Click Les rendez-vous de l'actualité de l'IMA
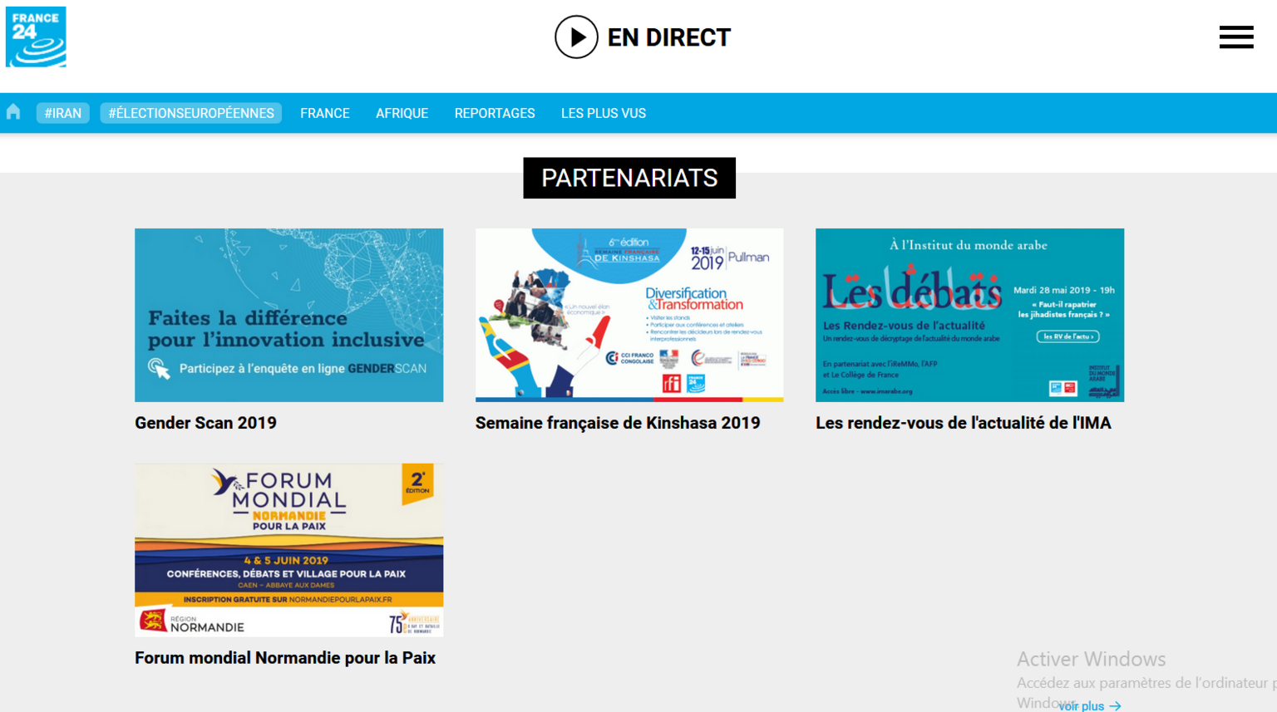The height and width of the screenshot is (712, 1277). point(963,423)
